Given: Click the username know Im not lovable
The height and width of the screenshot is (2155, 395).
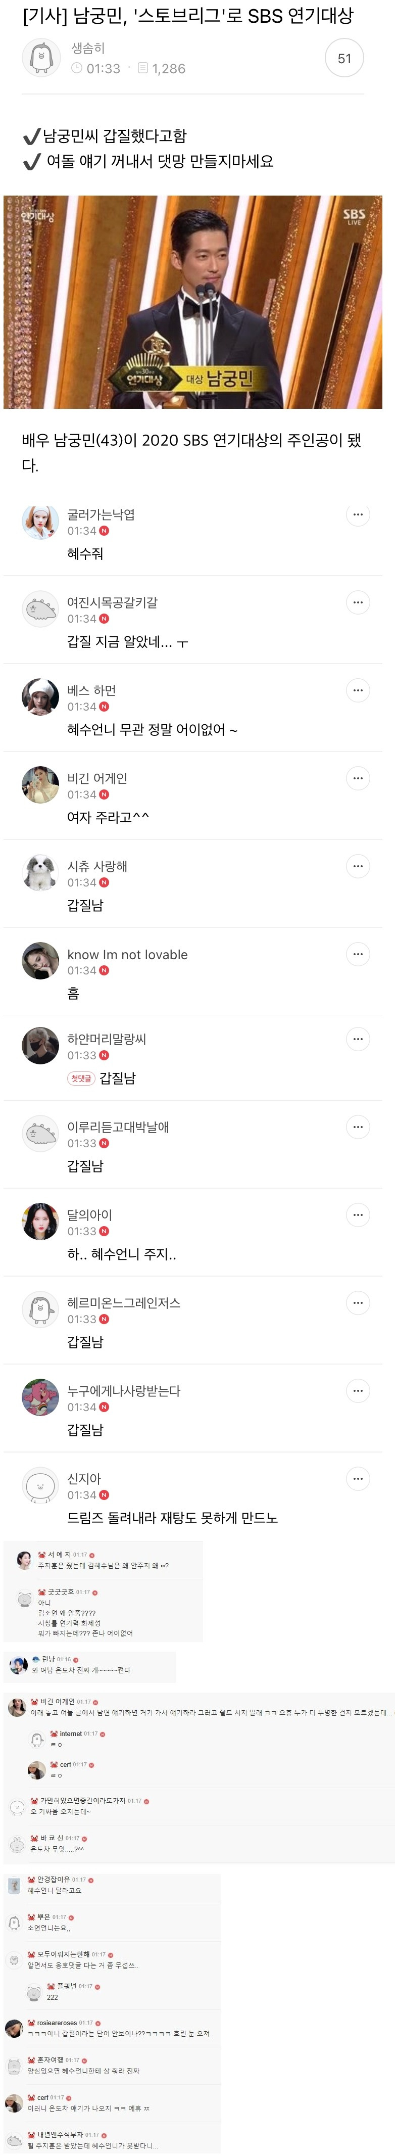Looking at the screenshot, I should pos(127,955).
